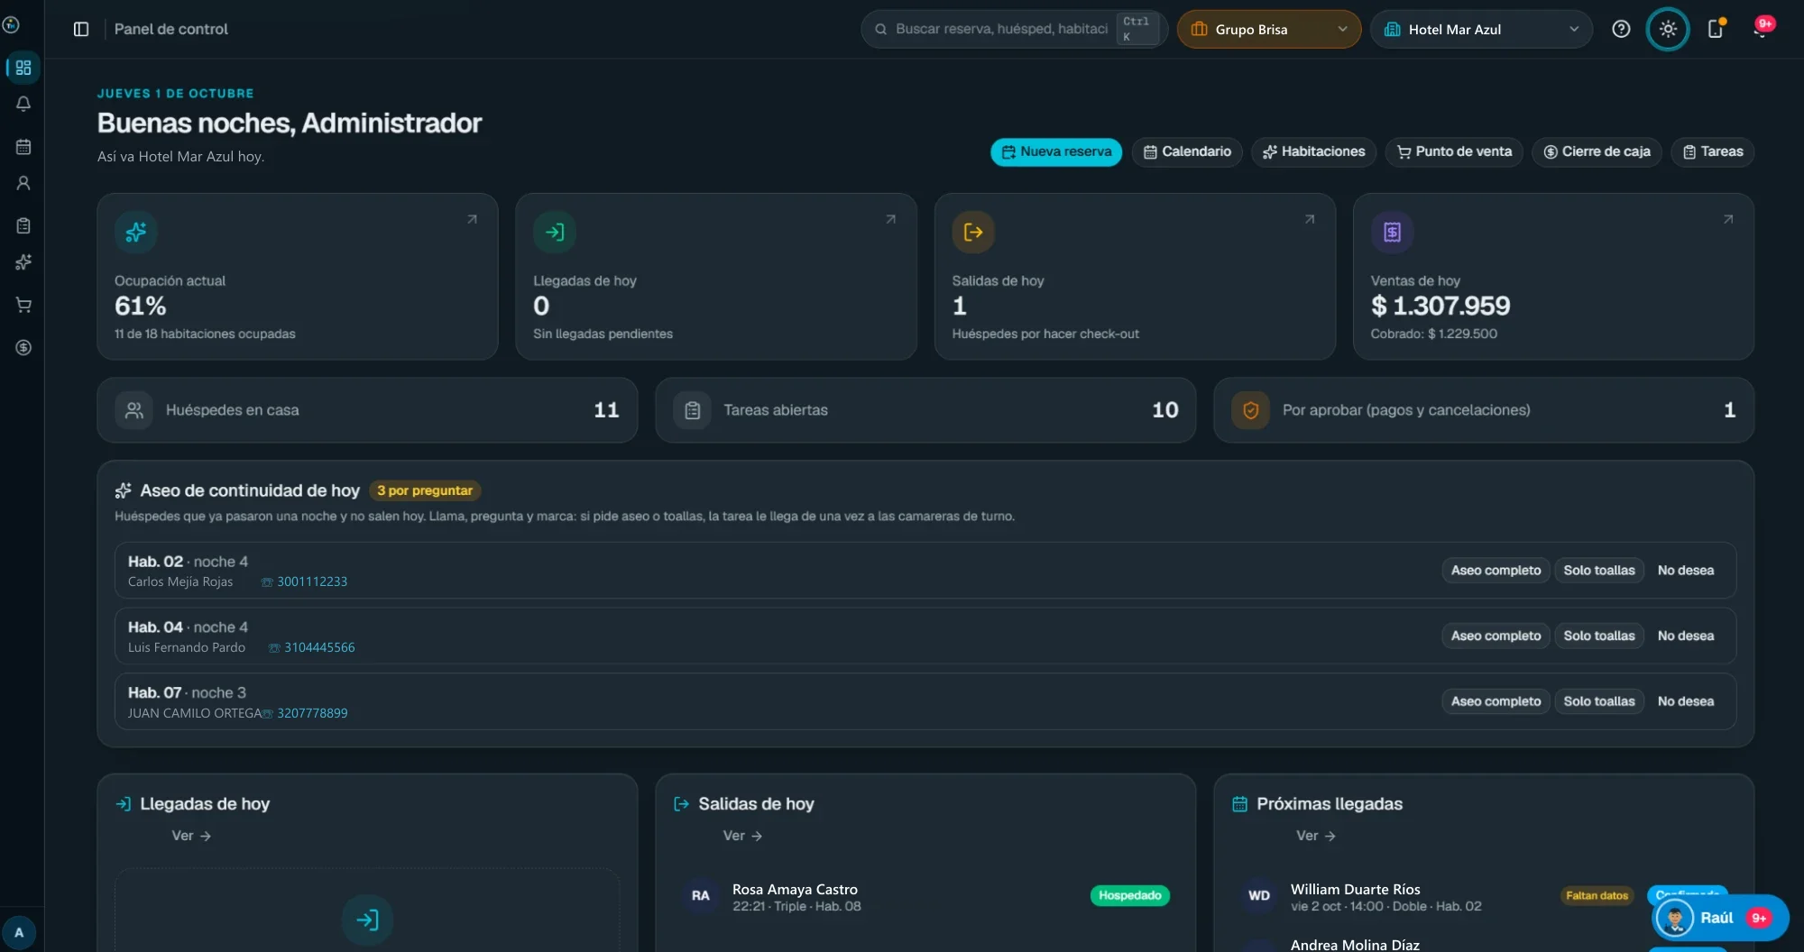Click the 3 por preguntar badge
This screenshot has width=1804, height=952.
click(425, 490)
